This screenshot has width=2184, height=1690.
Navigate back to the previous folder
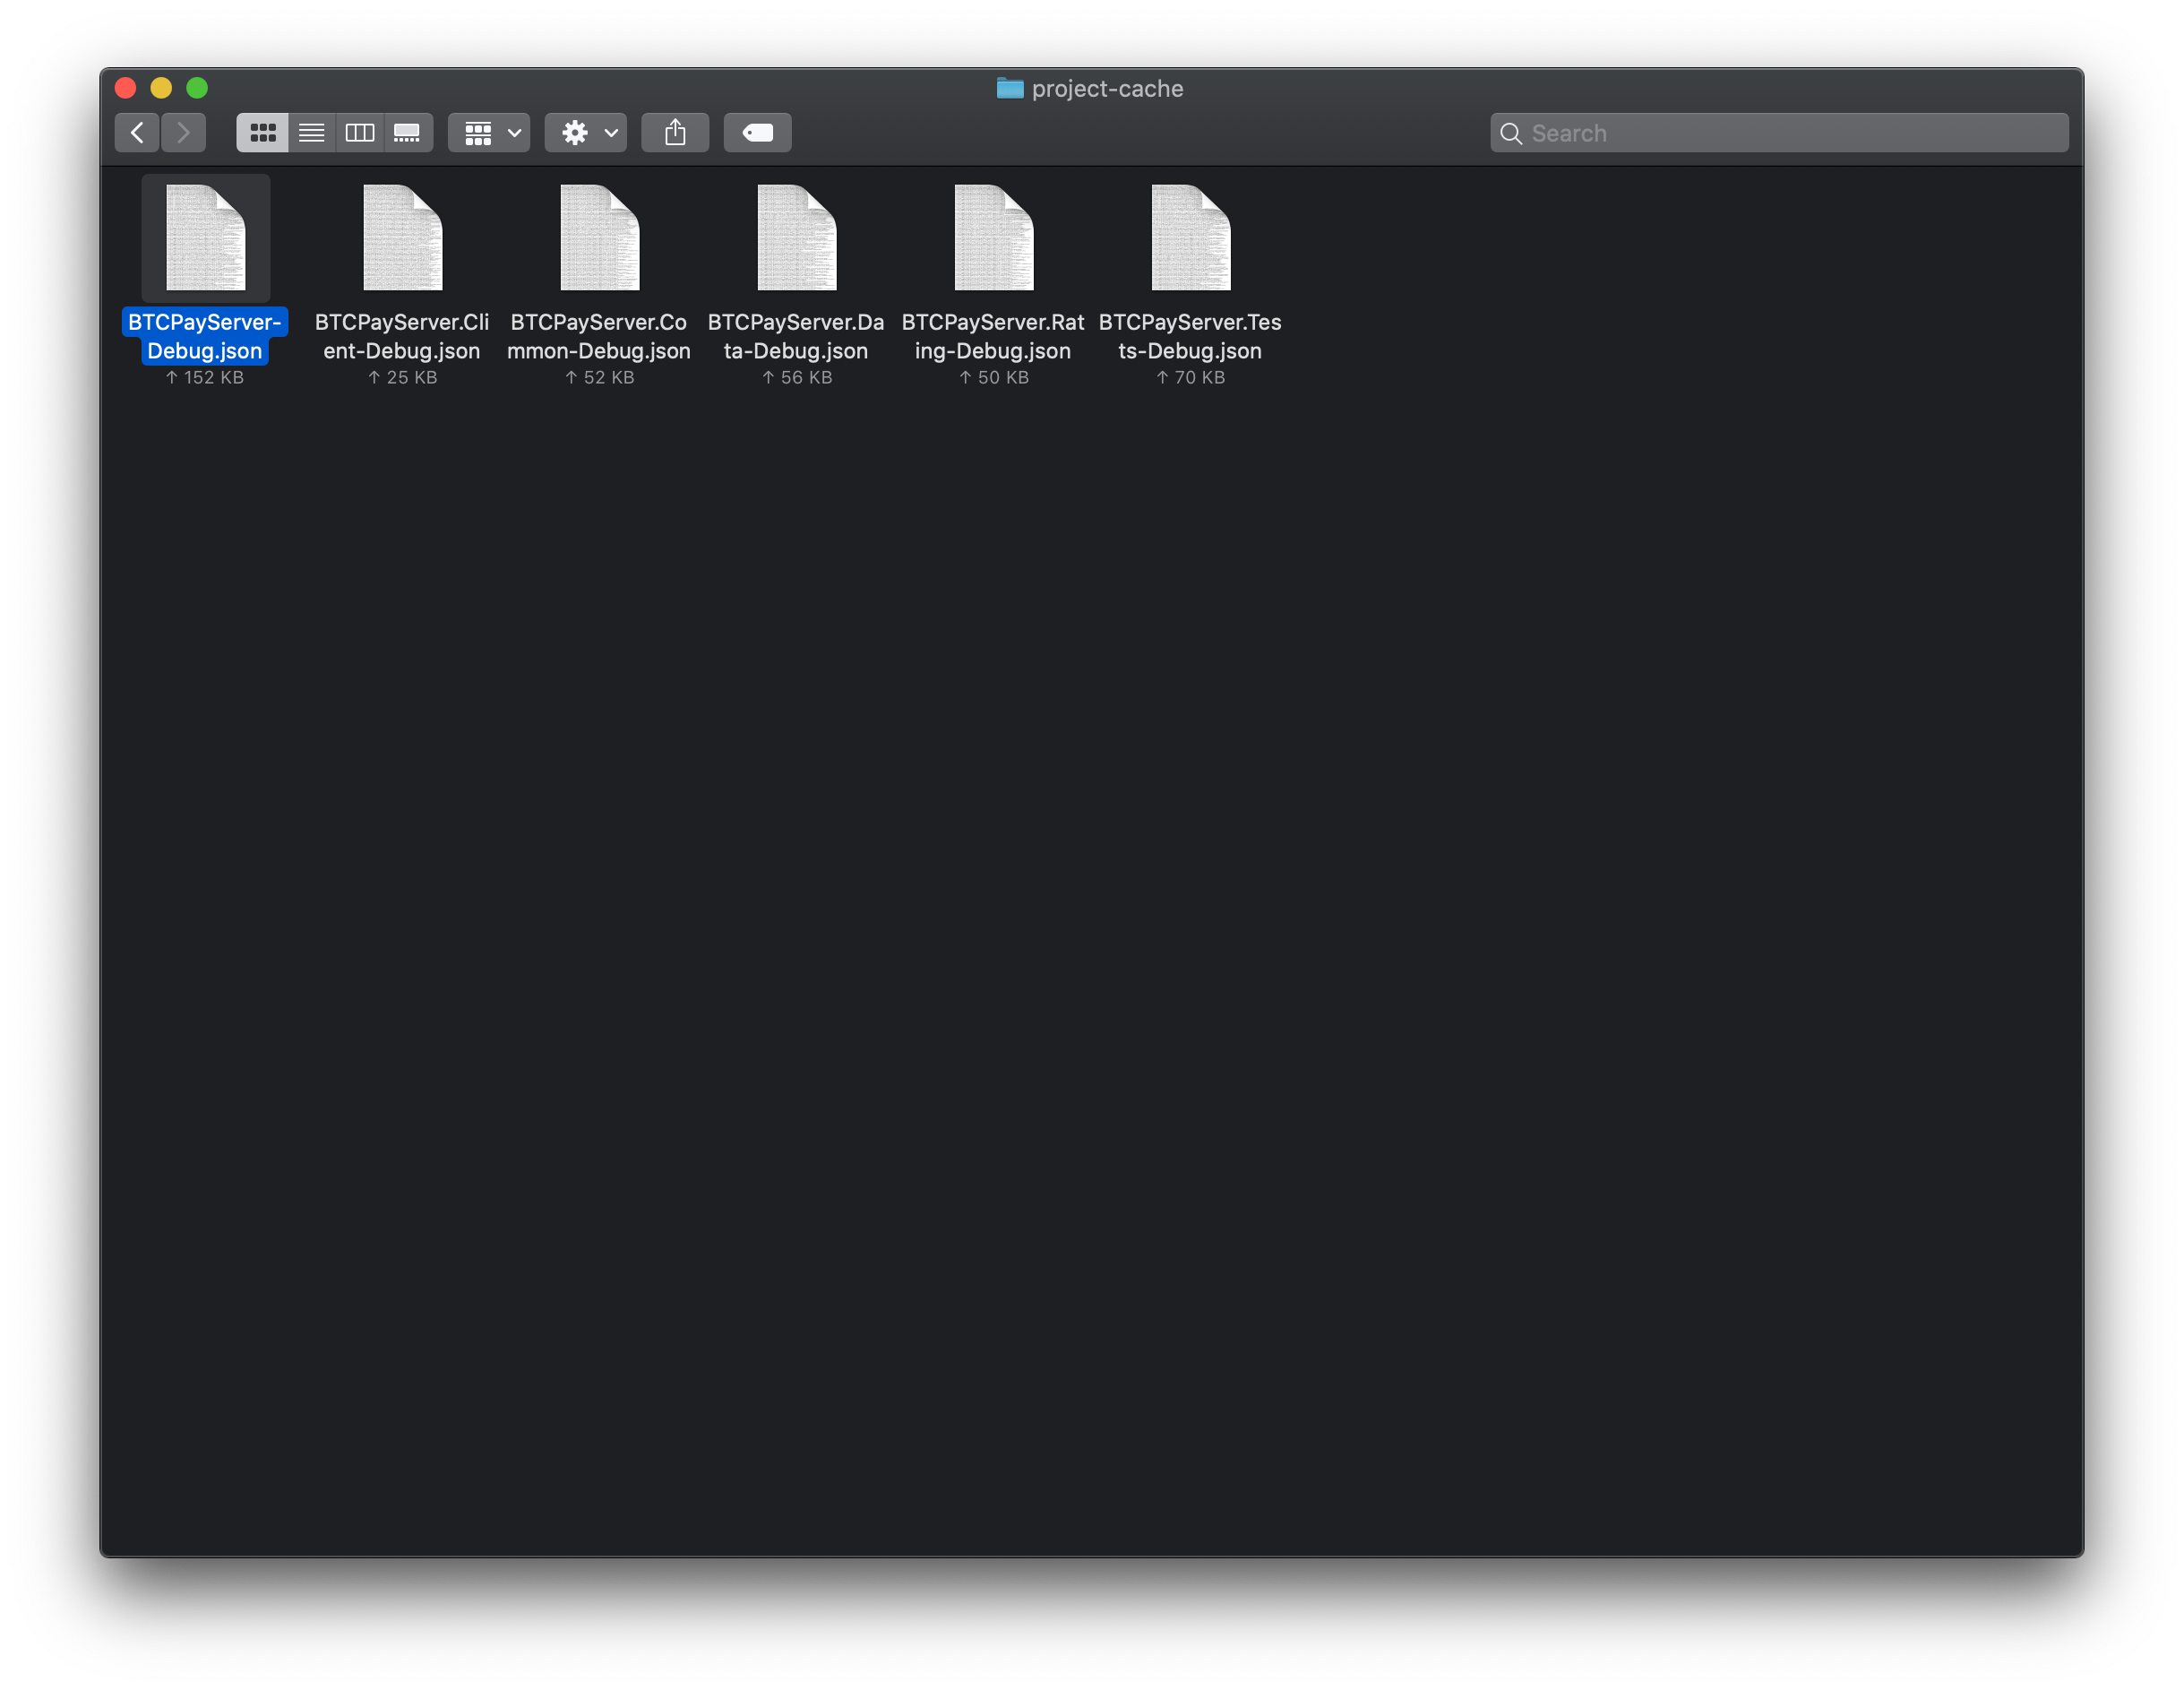click(x=137, y=132)
